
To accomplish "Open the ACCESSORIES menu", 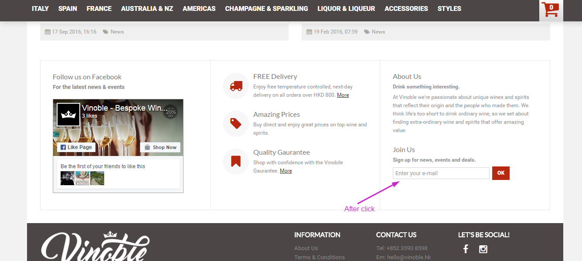I will [406, 9].
